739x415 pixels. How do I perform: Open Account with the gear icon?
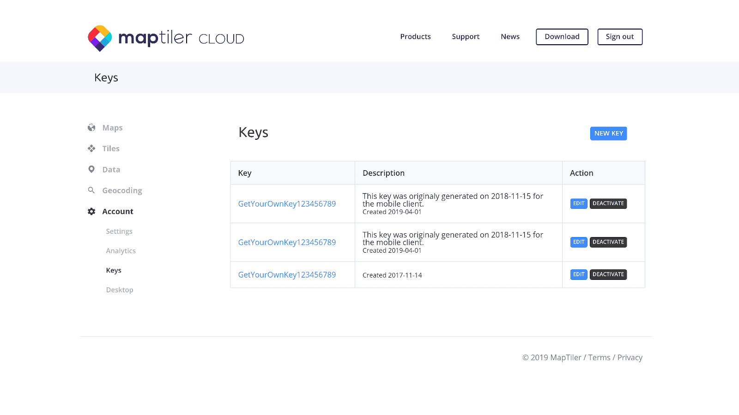[x=91, y=211]
